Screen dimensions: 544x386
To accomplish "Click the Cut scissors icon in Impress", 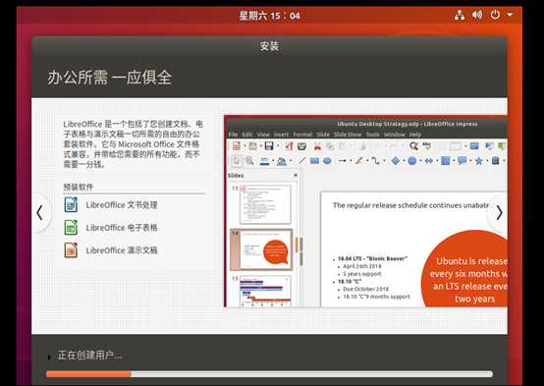I will 317,146.
